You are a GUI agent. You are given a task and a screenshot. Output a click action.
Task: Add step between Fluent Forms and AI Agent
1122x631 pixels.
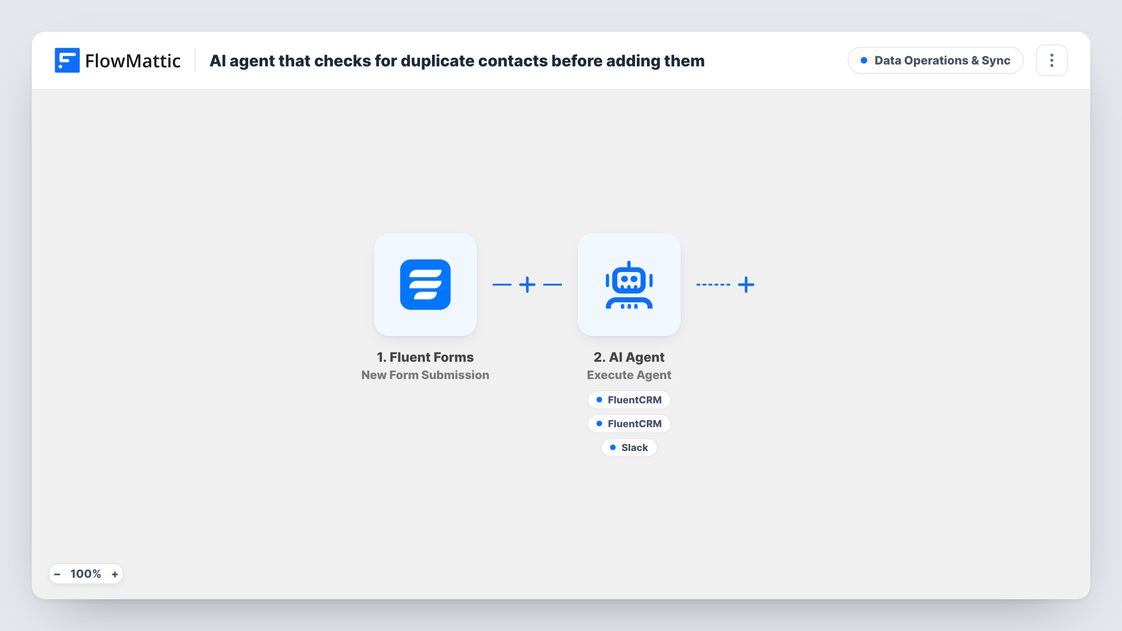coord(527,284)
